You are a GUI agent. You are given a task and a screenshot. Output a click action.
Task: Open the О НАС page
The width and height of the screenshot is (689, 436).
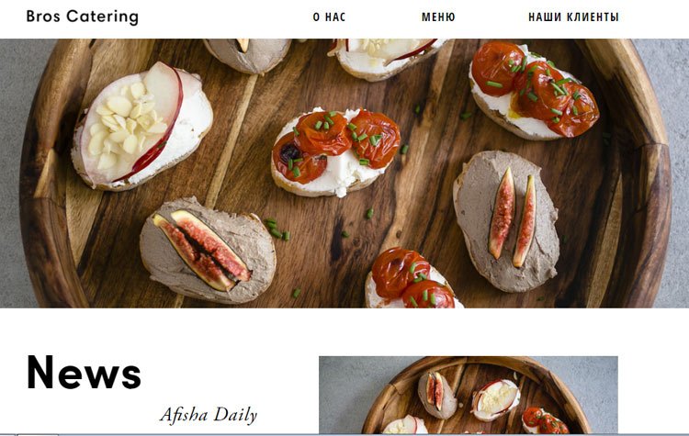coord(329,17)
